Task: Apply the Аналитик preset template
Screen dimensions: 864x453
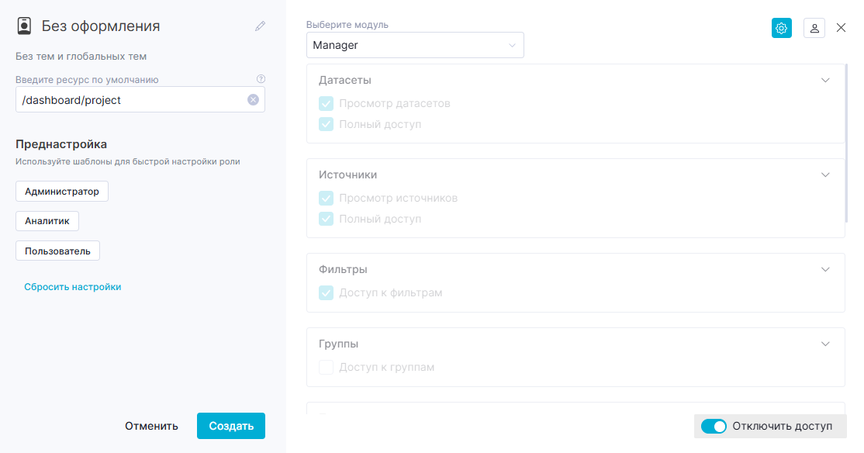Action: (x=47, y=221)
